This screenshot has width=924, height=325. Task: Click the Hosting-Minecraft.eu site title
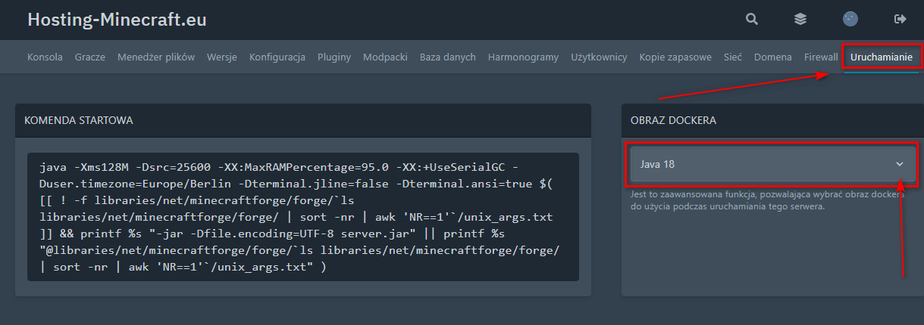click(x=117, y=20)
